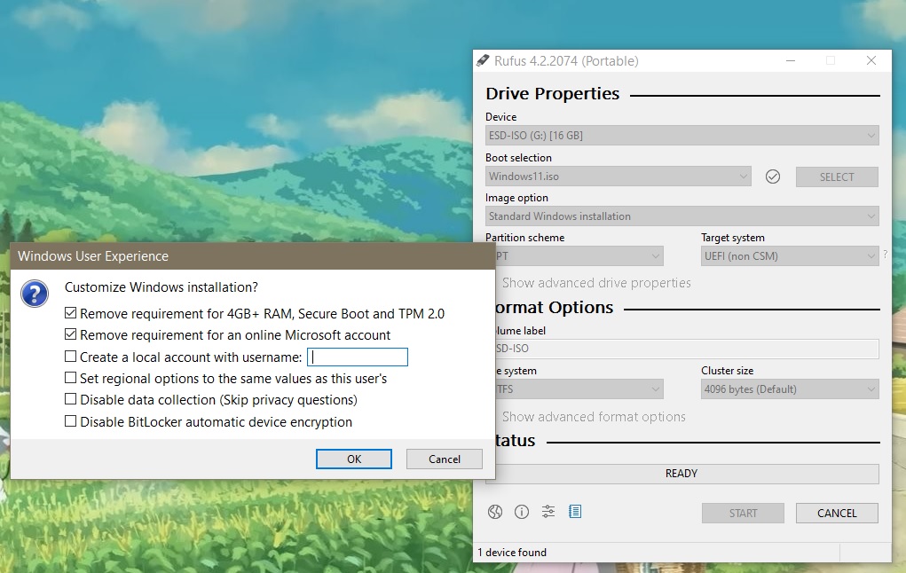Minimize the Rufus window

point(791,60)
